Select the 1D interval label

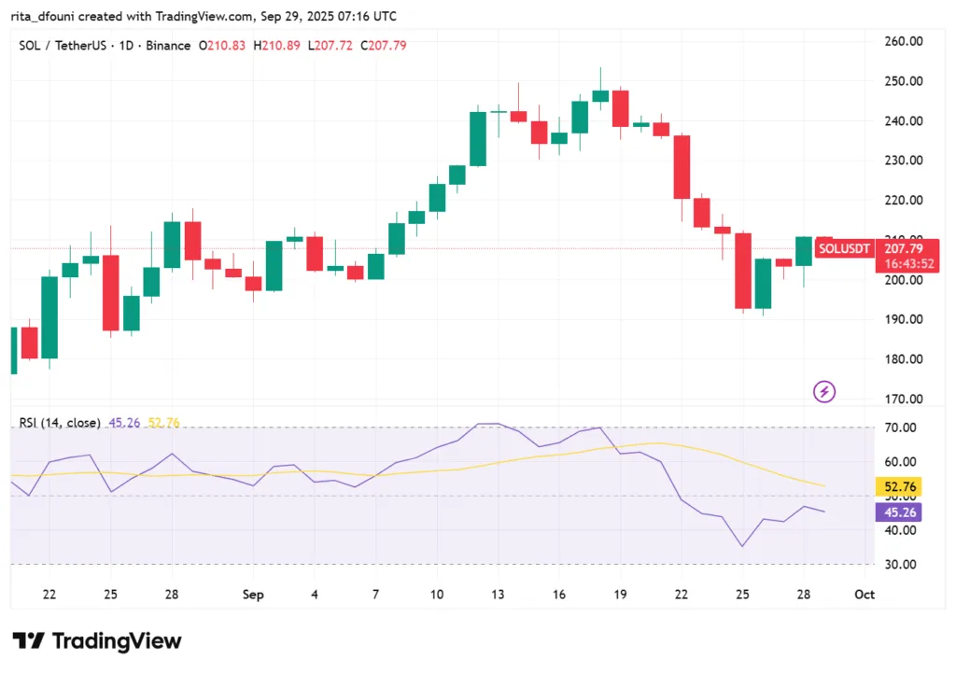pos(126,46)
